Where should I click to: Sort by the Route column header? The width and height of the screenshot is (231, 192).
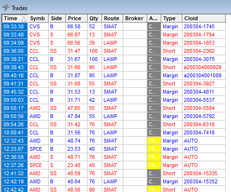coord(112,18)
